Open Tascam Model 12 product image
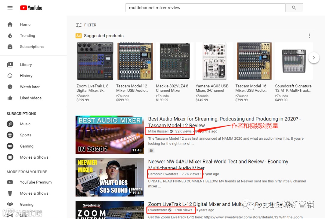 135,61
